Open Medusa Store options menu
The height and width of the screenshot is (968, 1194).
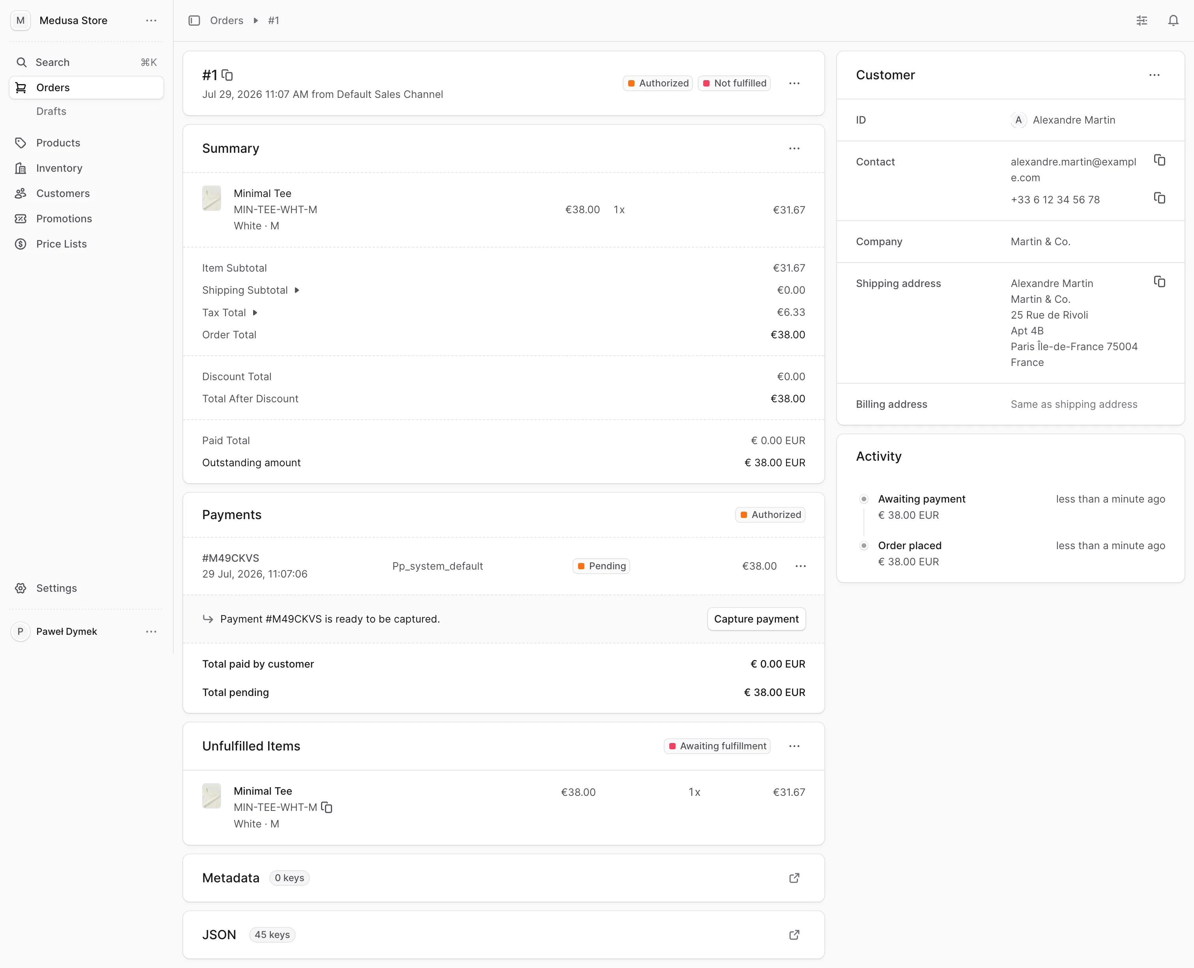point(151,21)
